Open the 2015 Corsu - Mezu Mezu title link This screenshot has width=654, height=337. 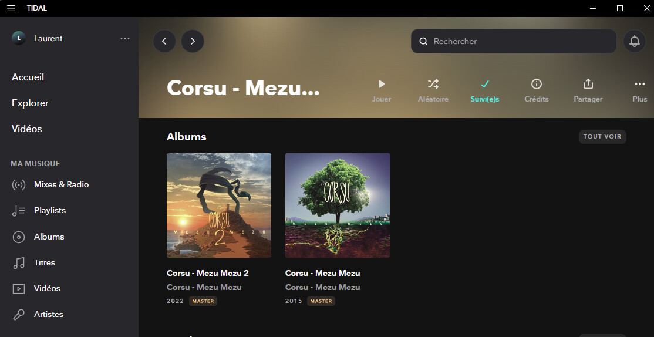(322, 273)
